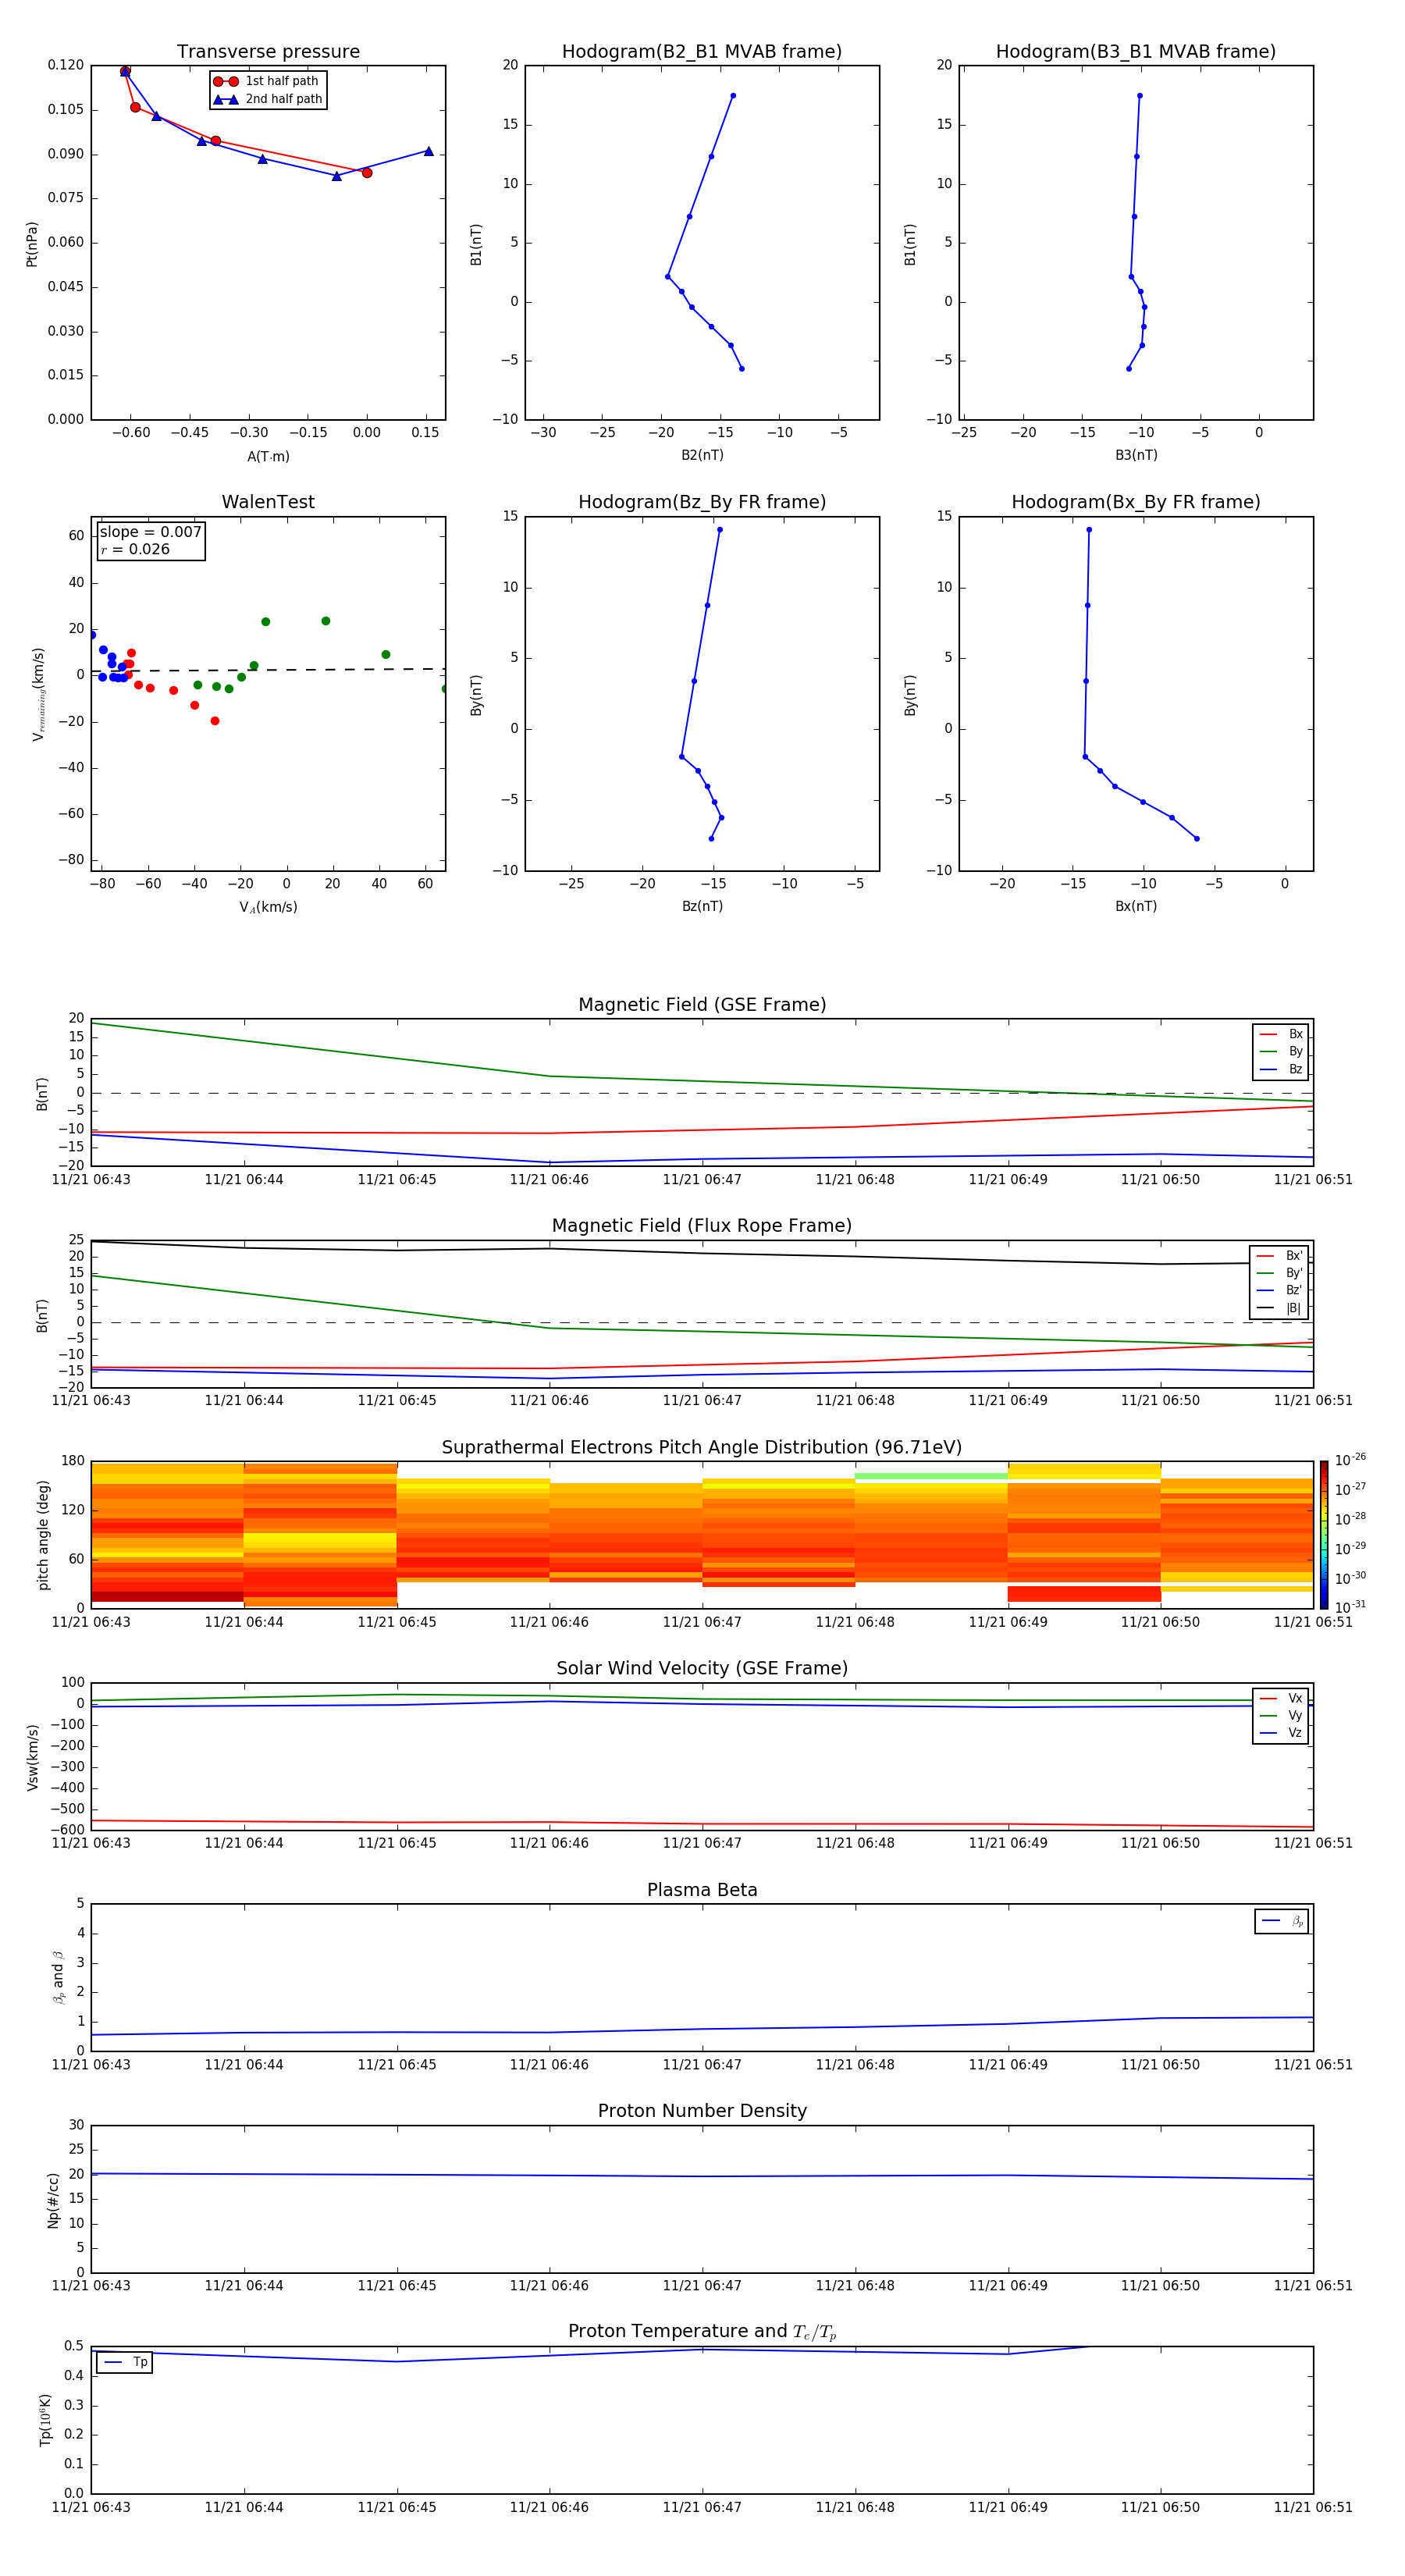The height and width of the screenshot is (2576, 1405).
Task: Click the 'Bx(nT)' axis label
Action: (x=1136, y=906)
